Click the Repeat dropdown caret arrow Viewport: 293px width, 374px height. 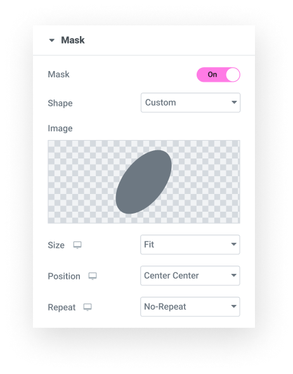(234, 306)
